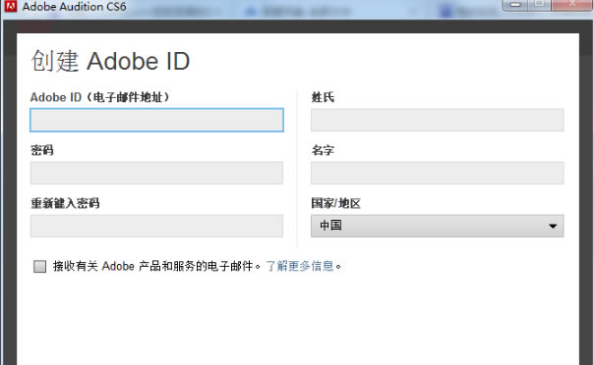
Task: Click the 名字 label text
Action: click(323, 150)
